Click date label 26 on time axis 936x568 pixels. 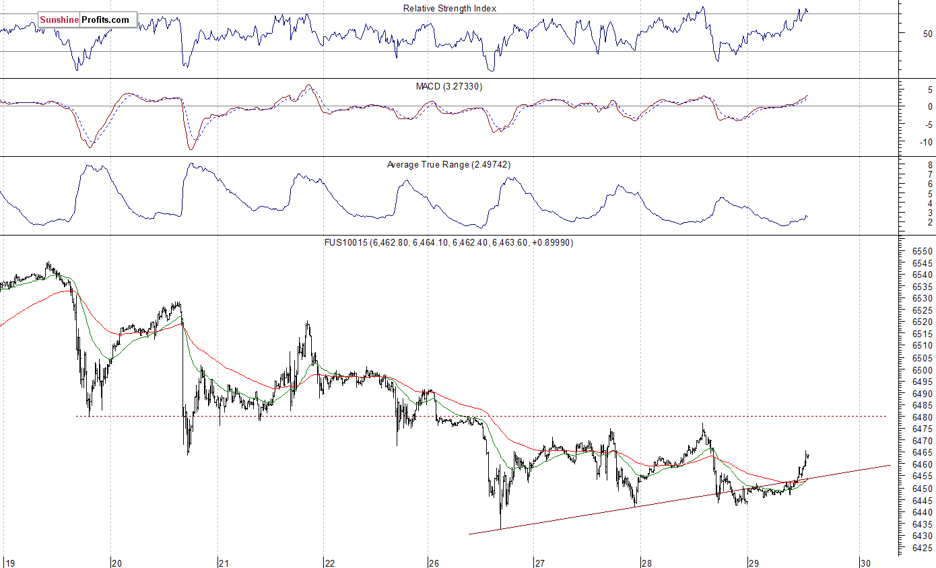coord(434,563)
